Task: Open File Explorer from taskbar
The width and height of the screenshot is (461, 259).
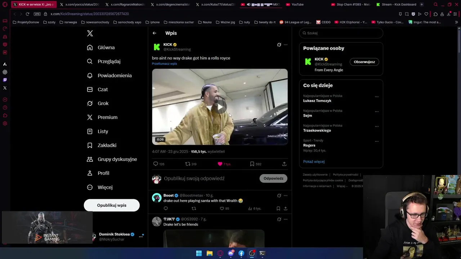Action: [x=210, y=253]
